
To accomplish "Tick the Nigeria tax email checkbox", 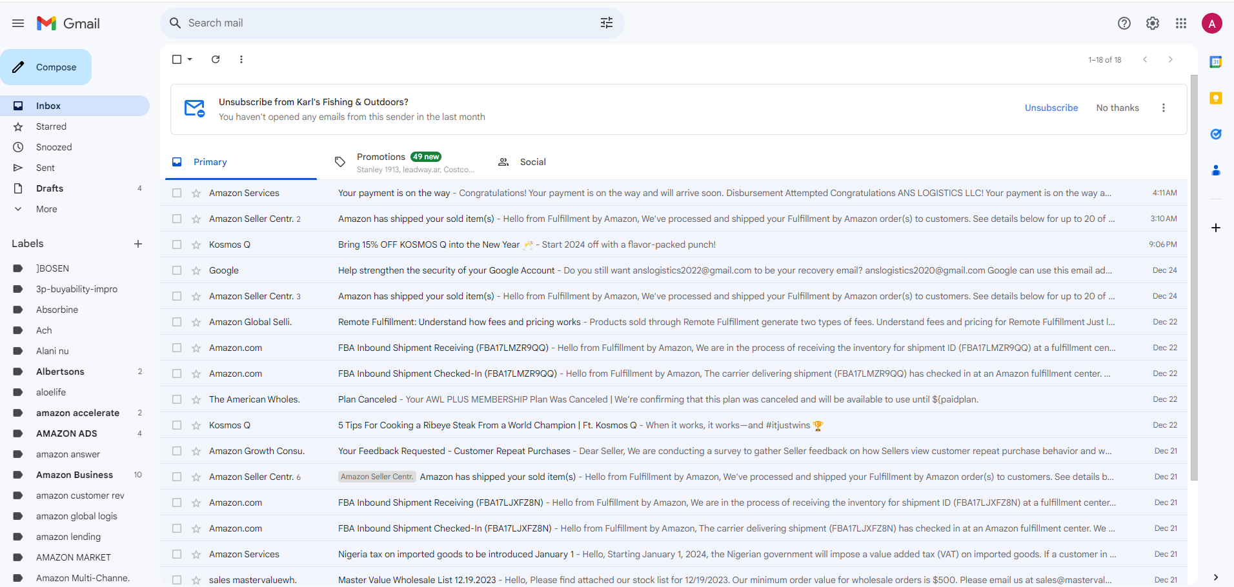I will [177, 554].
